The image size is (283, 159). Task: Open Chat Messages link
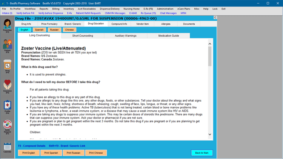click(x=168, y=13)
